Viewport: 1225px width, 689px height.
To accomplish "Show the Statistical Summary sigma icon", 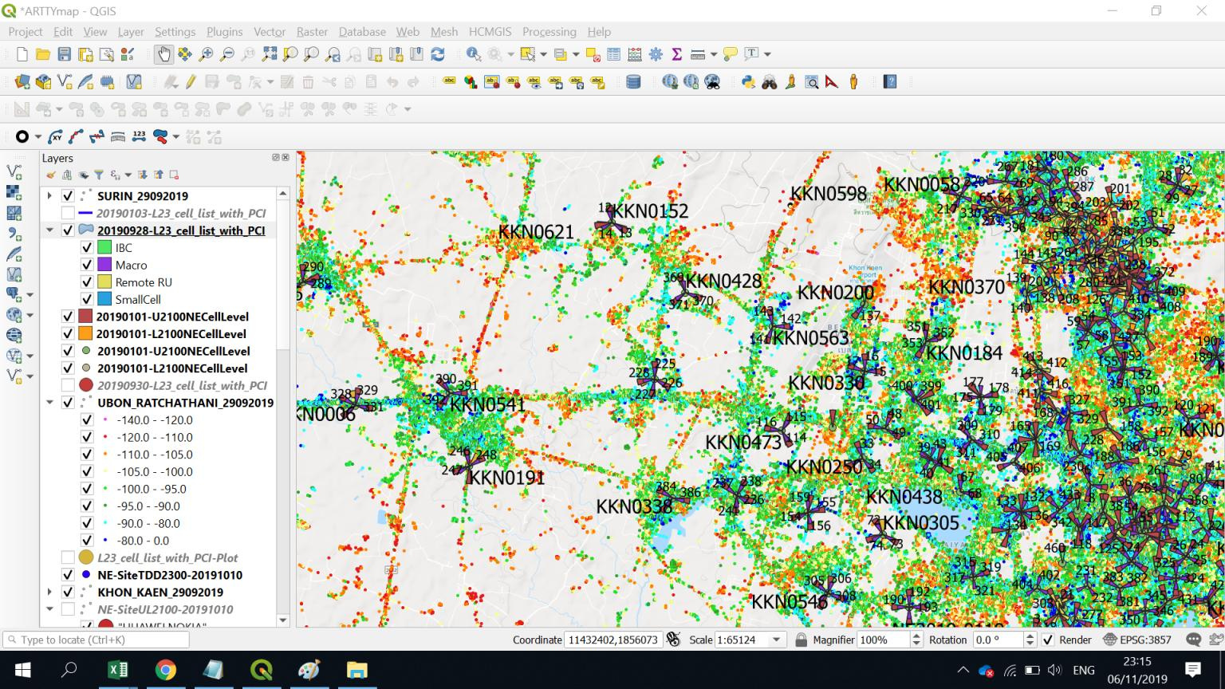I will (x=677, y=54).
